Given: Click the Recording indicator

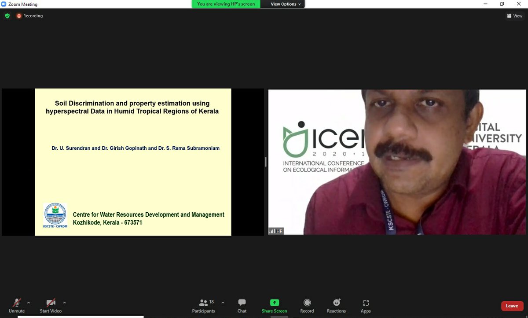Looking at the screenshot, I should tap(30, 16).
